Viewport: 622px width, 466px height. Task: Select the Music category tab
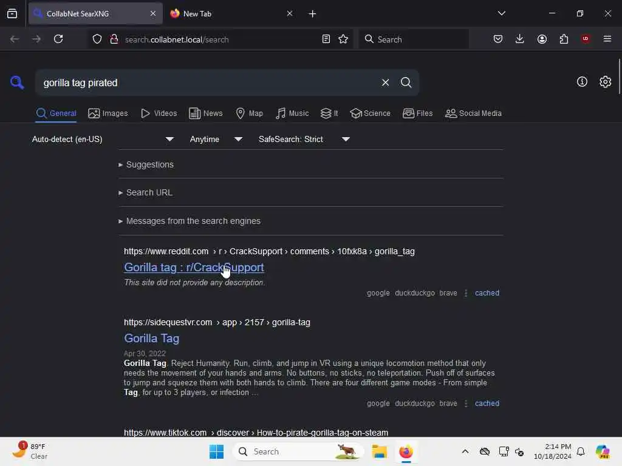[x=292, y=113]
